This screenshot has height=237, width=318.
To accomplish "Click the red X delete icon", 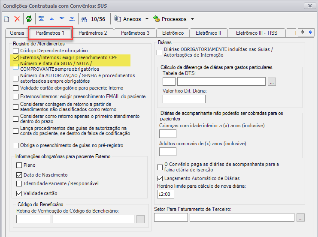I will click(17, 19).
